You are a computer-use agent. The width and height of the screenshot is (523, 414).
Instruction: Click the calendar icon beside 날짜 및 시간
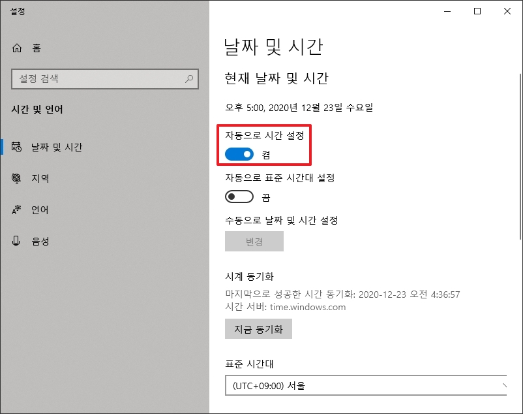17,147
